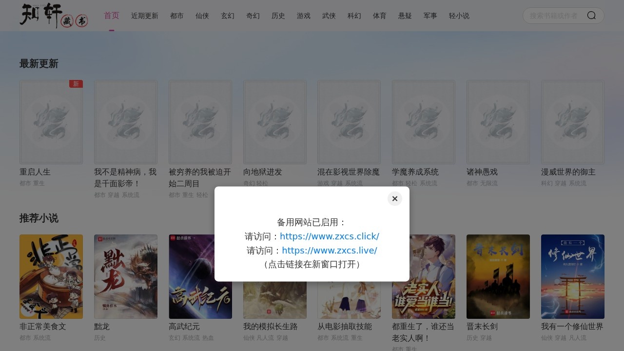Close the backup website popup
The image size is (624, 351).
click(x=394, y=198)
